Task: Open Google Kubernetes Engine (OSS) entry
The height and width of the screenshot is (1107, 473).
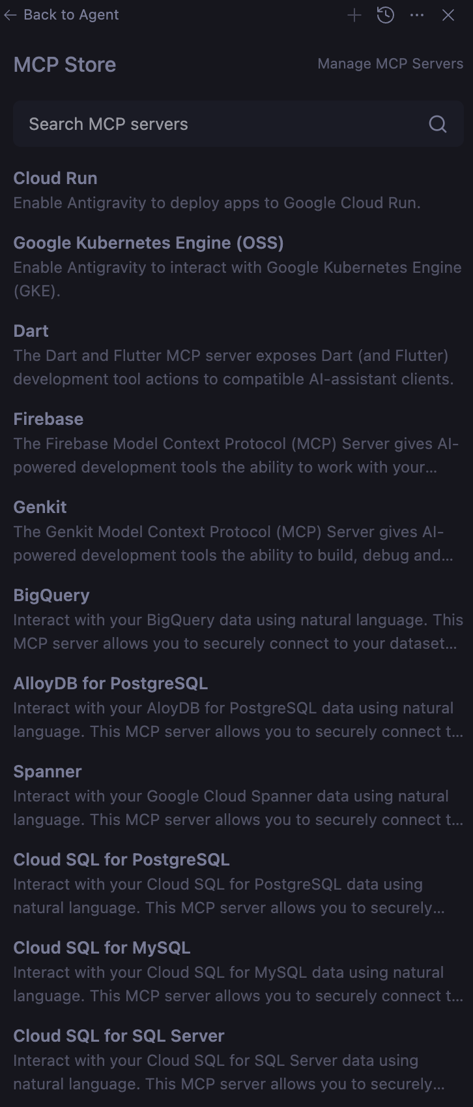Action: (x=149, y=243)
